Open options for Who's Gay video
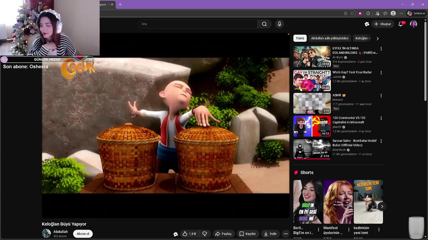Viewport: 428px width, 240px height. [x=381, y=73]
